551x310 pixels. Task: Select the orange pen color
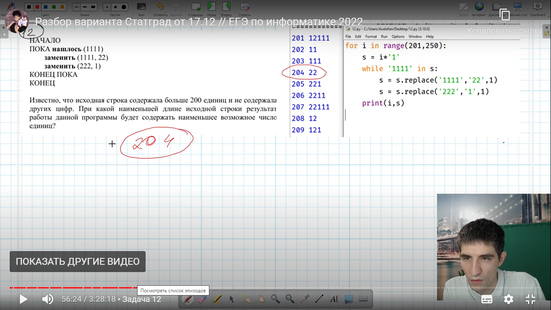tap(62, 7)
